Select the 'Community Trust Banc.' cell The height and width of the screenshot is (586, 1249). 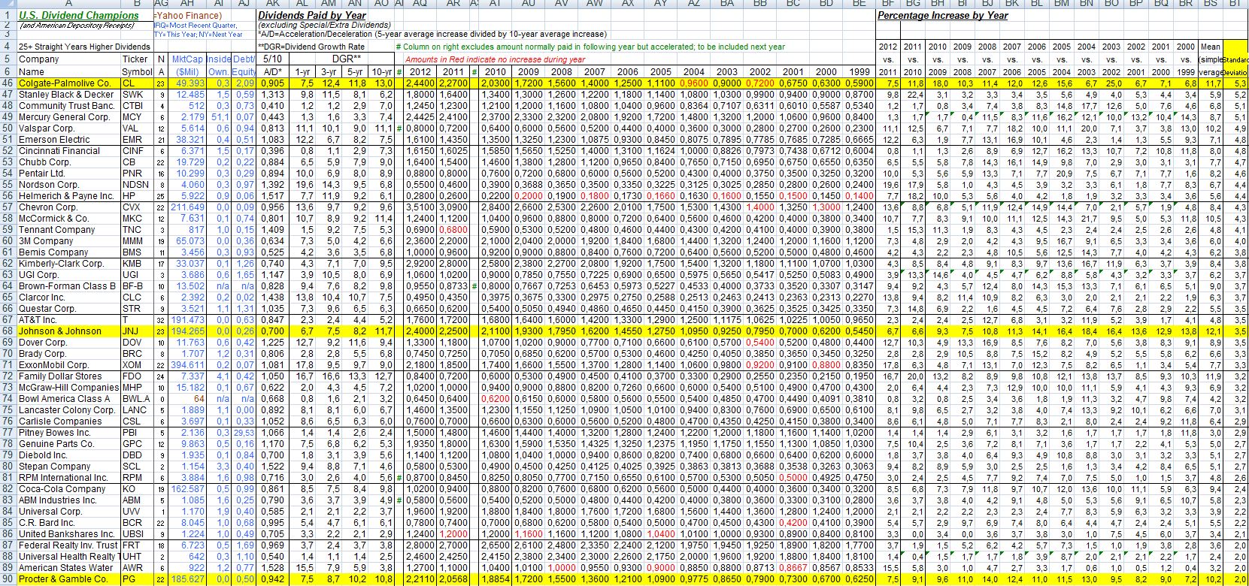(68, 106)
